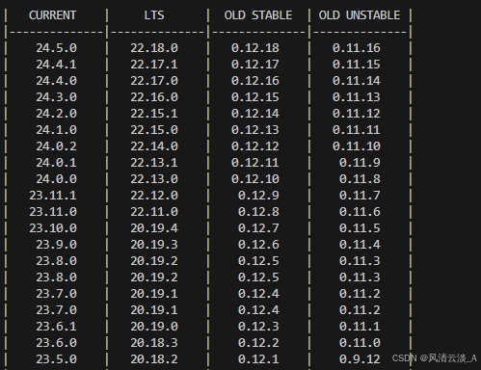Choose LTS version 22.13.1
The height and width of the screenshot is (370, 481).
(154, 163)
